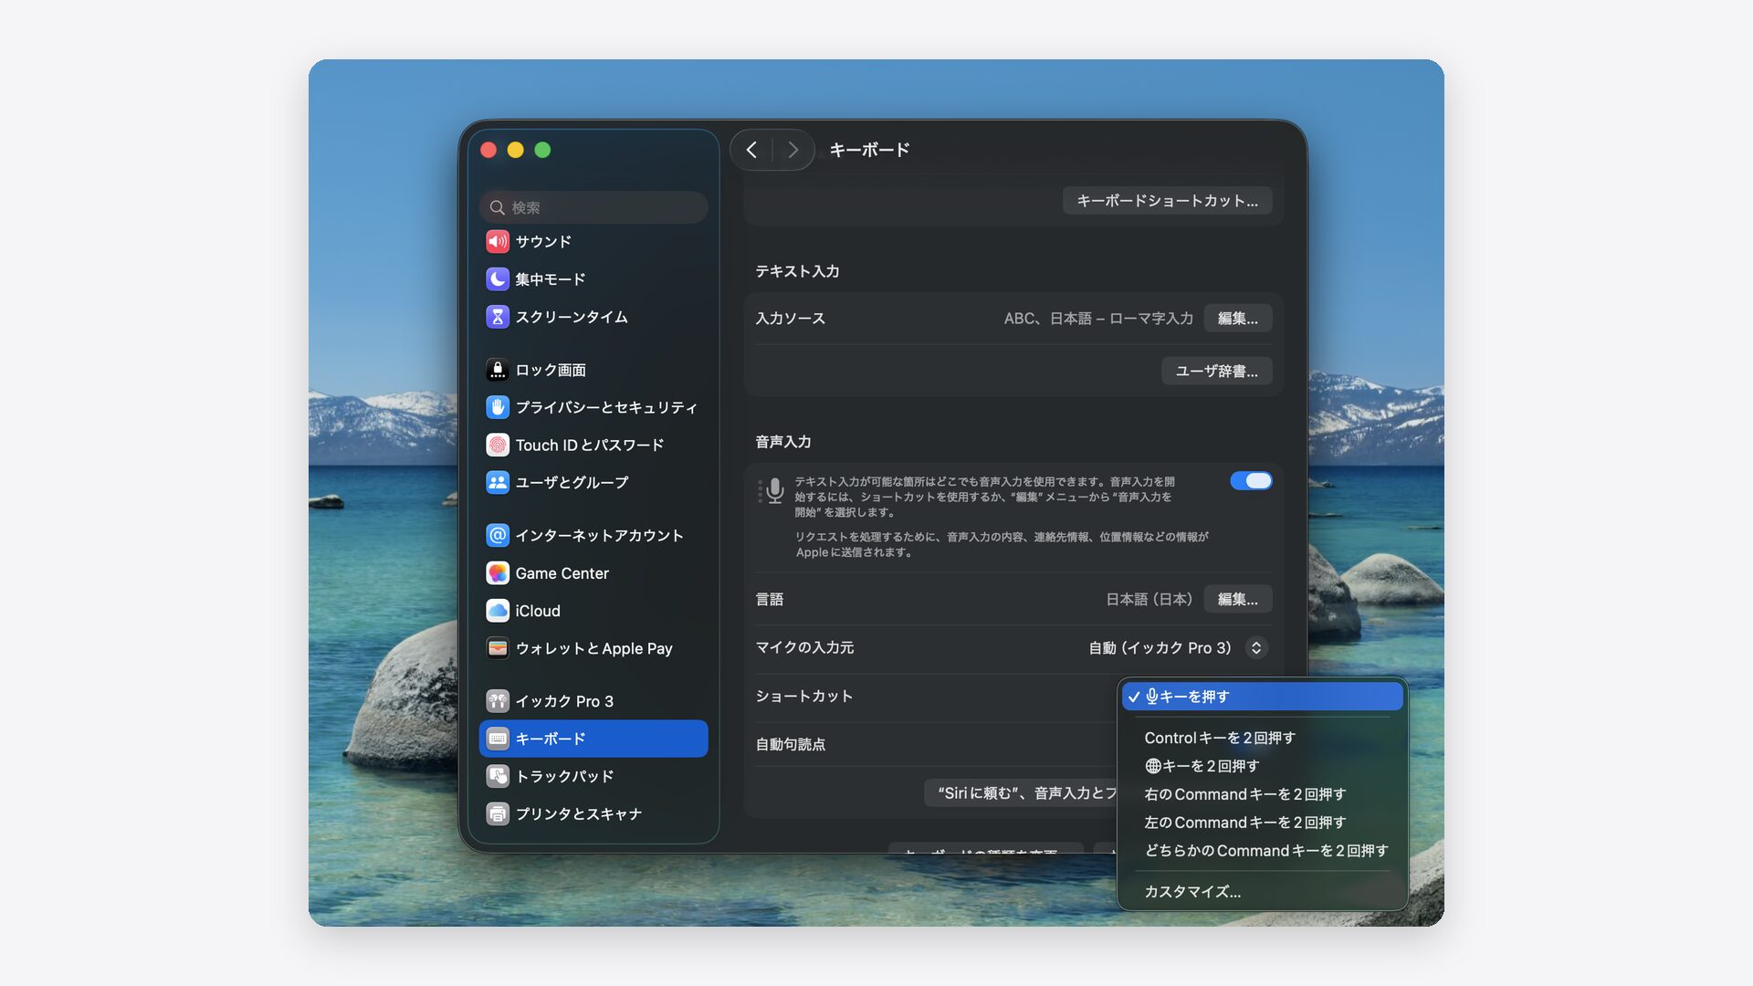Image resolution: width=1753 pixels, height=986 pixels.
Task: Click the プライバシーとセキュリティ hand icon
Action: click(498, 407)
